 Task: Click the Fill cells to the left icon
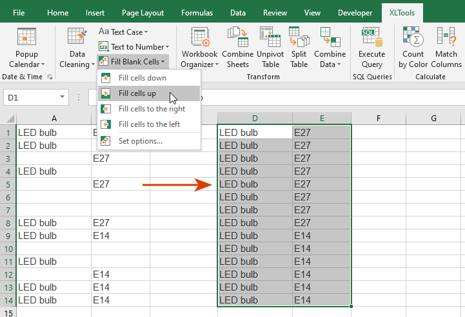106,124
